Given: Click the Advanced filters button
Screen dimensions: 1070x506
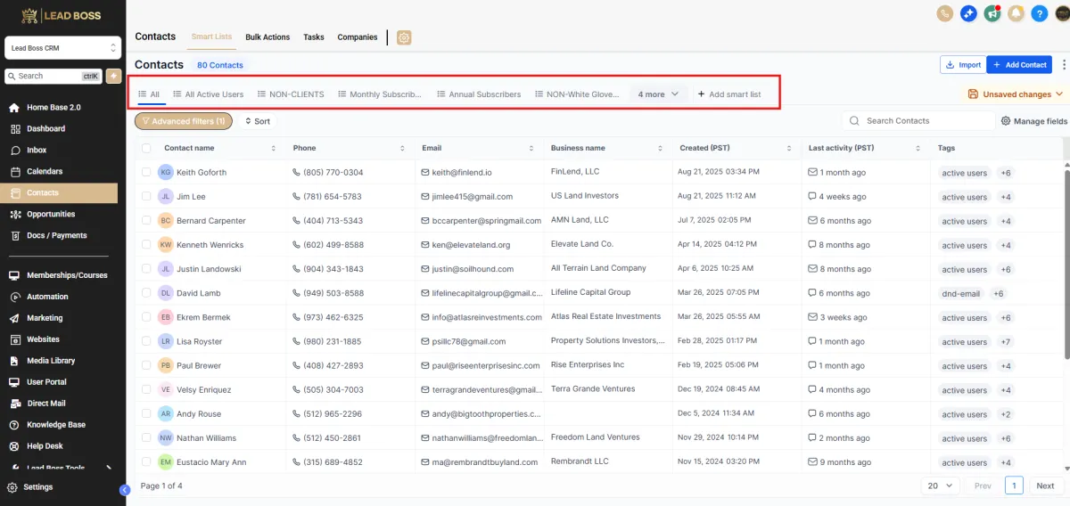Looking at the screenshot, I should 184,121.
